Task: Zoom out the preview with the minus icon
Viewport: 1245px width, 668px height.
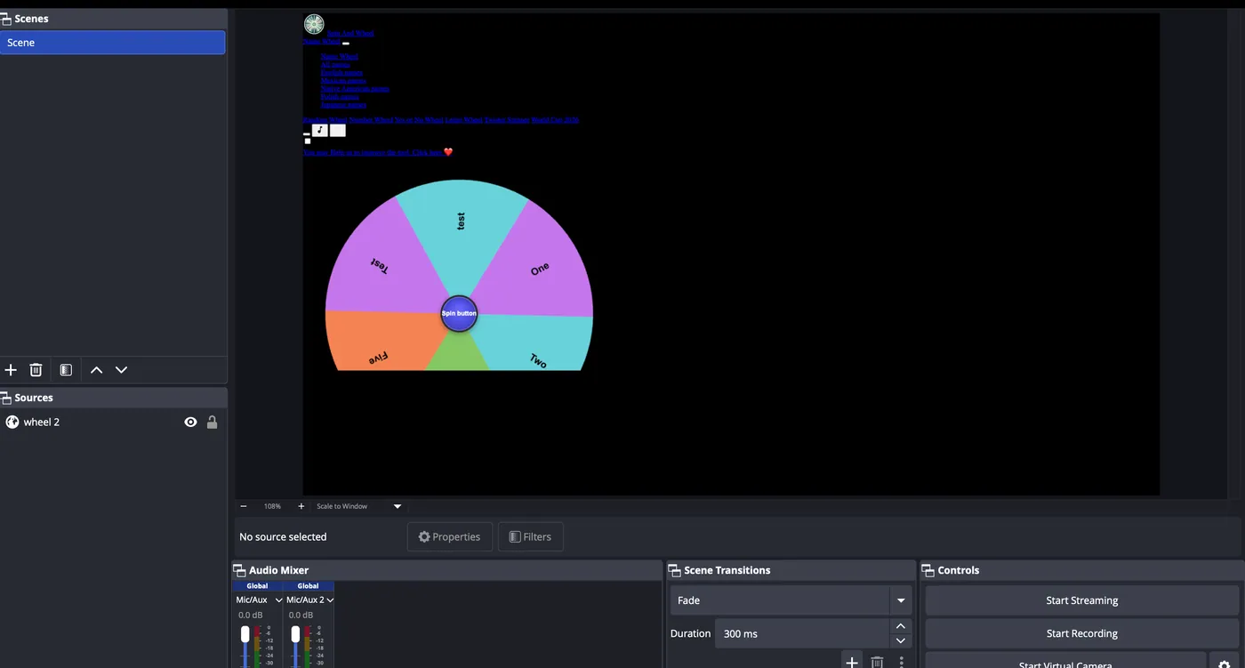Action: click(x=244, y=506)
